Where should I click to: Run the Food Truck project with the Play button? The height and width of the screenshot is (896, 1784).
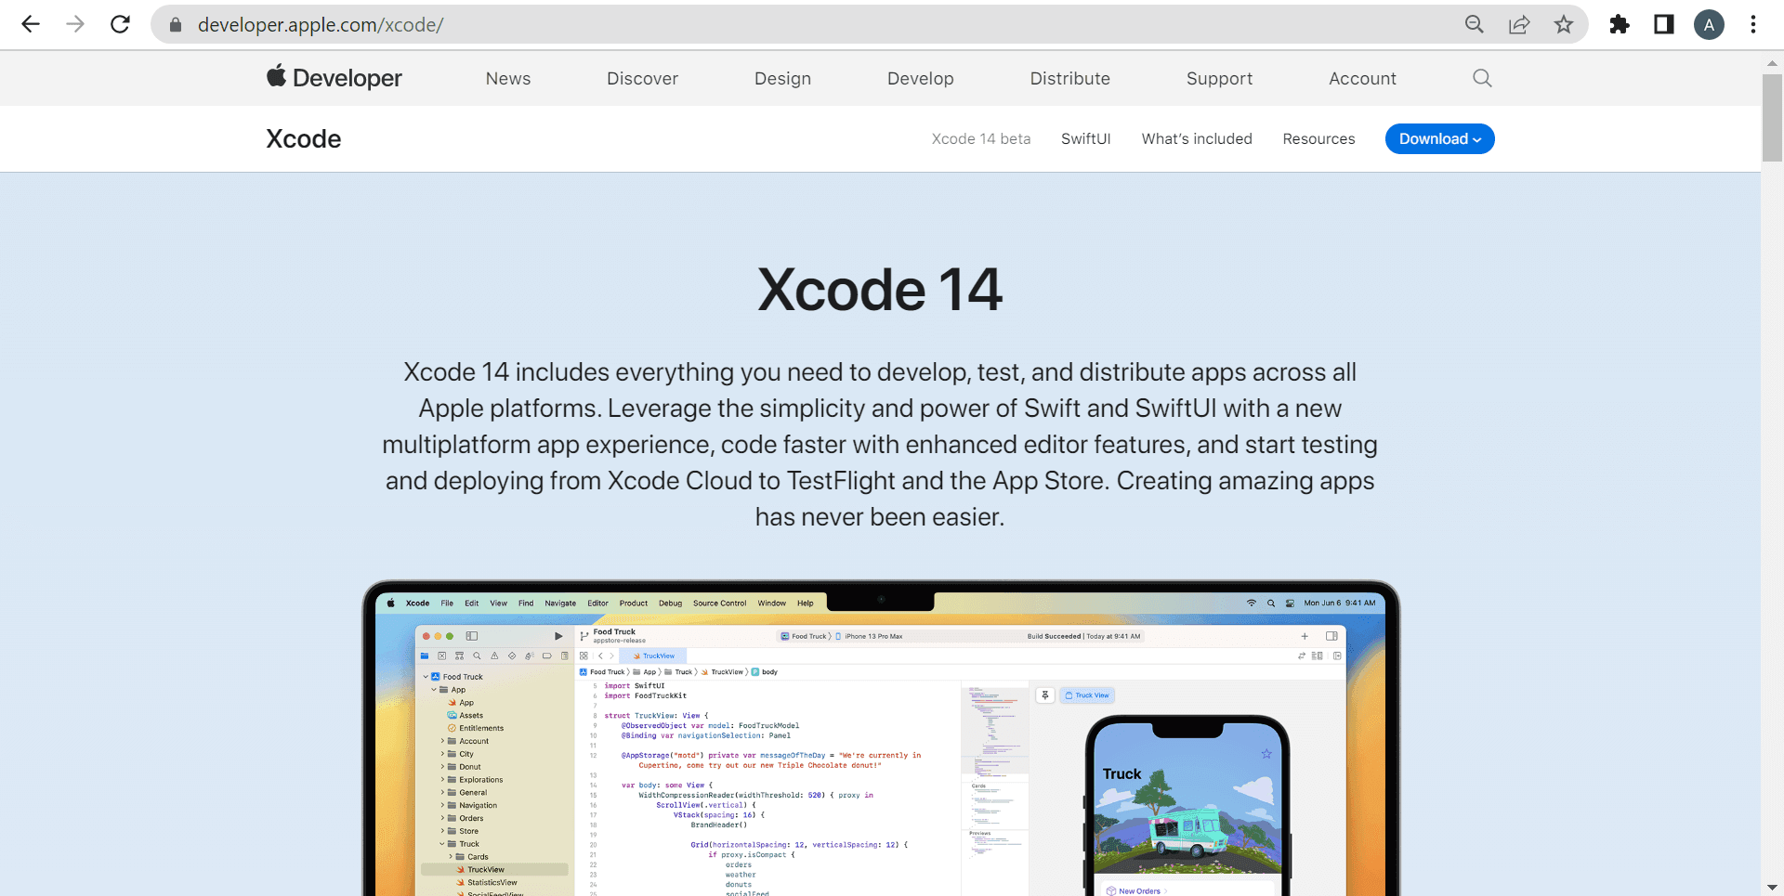[x=558, y=636]
